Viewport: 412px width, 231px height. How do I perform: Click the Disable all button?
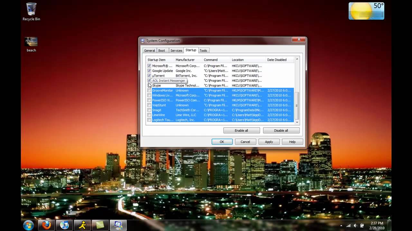point(281,131)
